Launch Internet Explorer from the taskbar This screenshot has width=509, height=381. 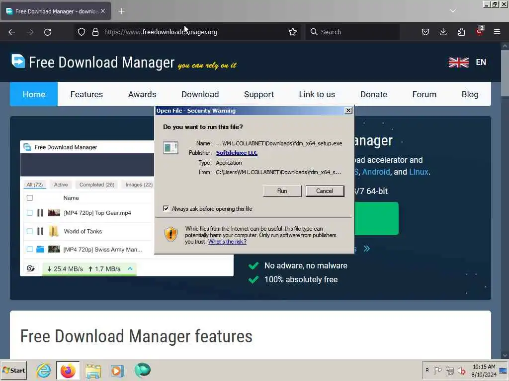[43, 370]
